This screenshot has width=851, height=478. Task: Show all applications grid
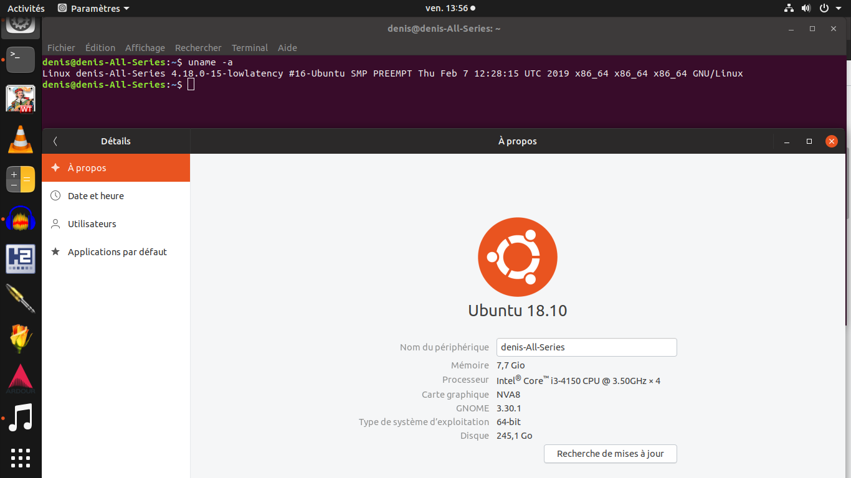(x=21, y=457)
